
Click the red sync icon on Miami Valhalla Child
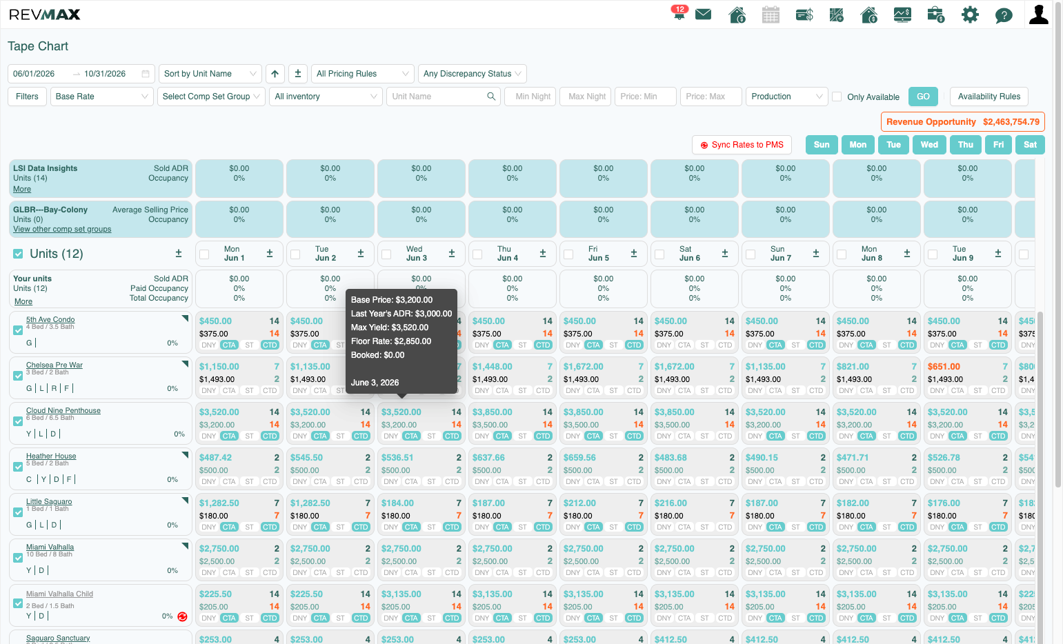[182, 616]
